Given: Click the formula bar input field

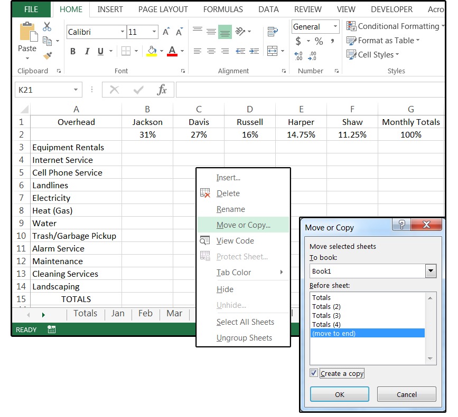Looking at the screenshot, I should [310, 90].
